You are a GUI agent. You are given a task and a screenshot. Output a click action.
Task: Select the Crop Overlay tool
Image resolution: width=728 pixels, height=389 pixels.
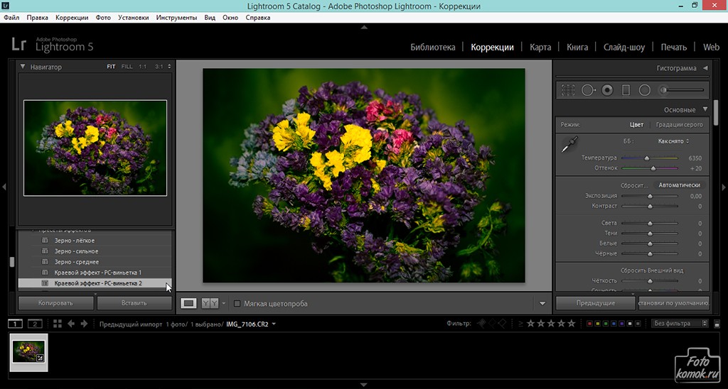(568, 90)
